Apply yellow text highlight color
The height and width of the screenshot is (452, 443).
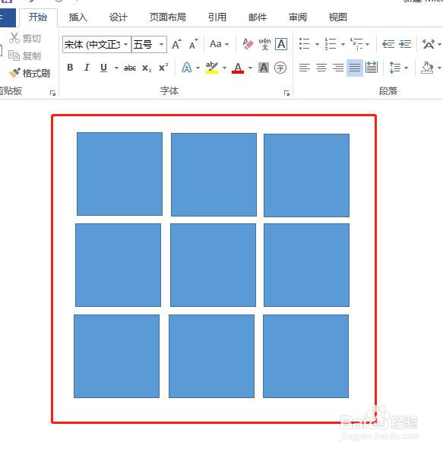212,68
